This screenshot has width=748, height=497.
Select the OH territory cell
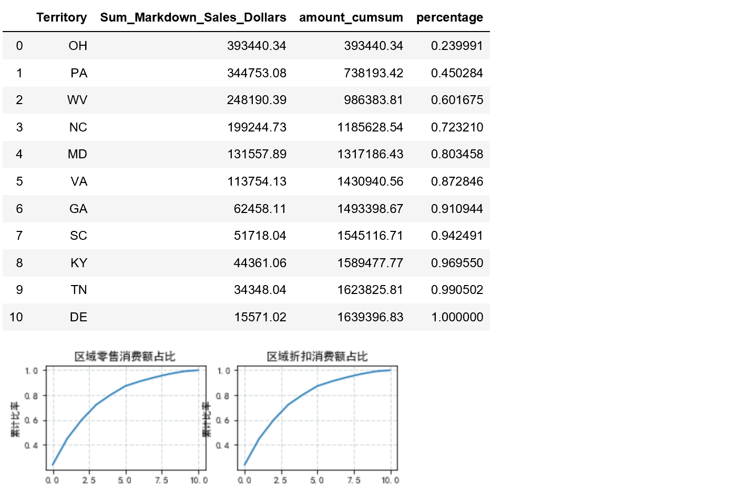(78, 46)
